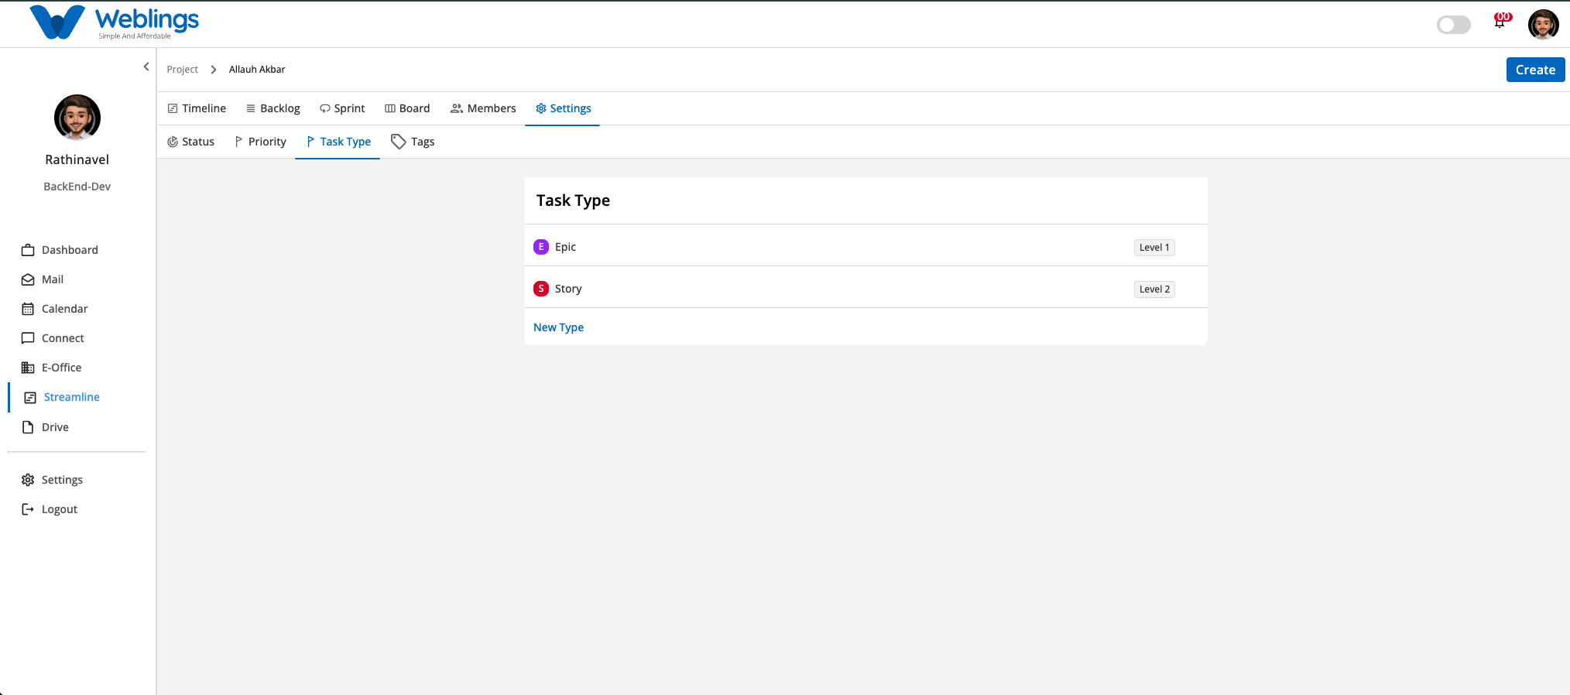Switch to the Sprint tab
This screenshot has height=695, width=1570.
coord(342,108)
